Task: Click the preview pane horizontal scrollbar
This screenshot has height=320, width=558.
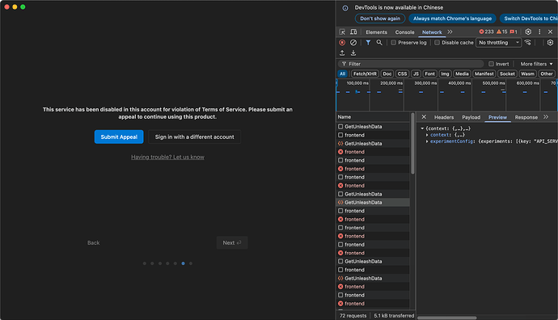Action: tap(447, 318)
